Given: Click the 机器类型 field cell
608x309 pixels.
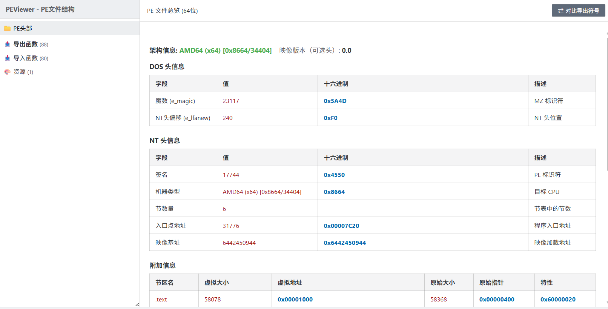Looking at the screenshot, I should click(183, 192).
